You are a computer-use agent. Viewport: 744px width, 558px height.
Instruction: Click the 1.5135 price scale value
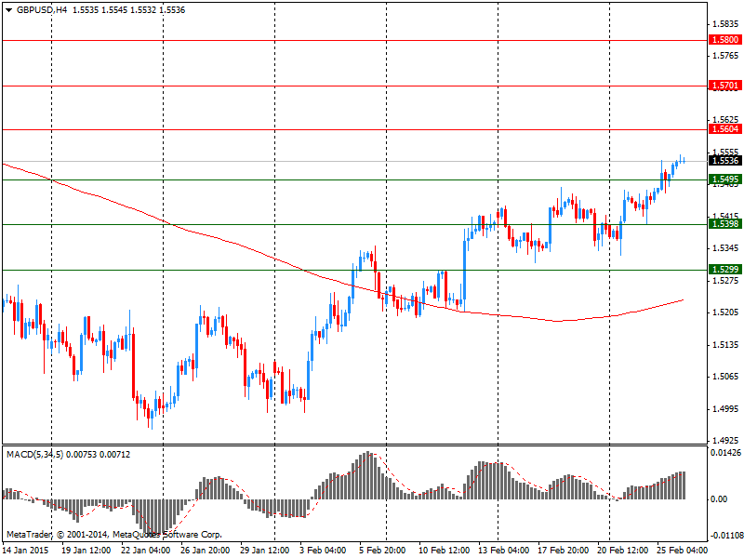(726, 344)
